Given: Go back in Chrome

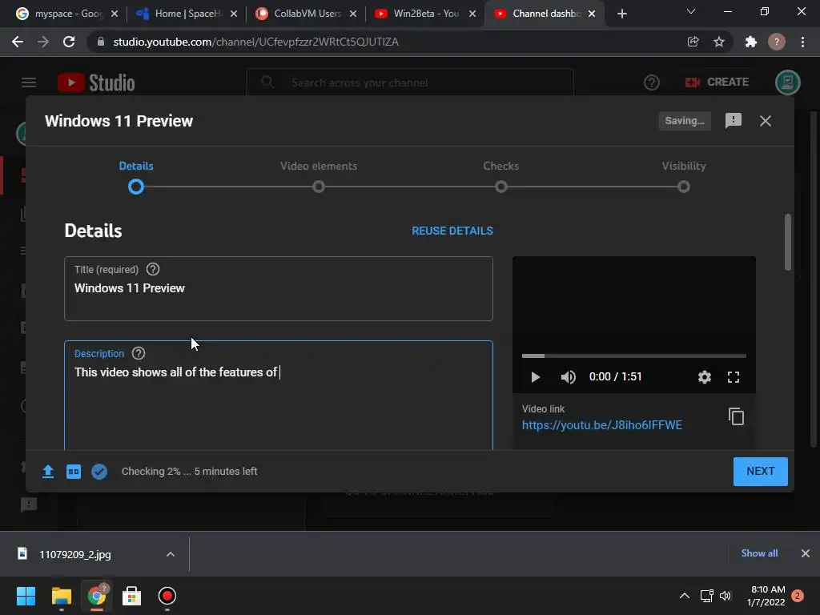Looking at the screenshot, I should tap(18, 42).
